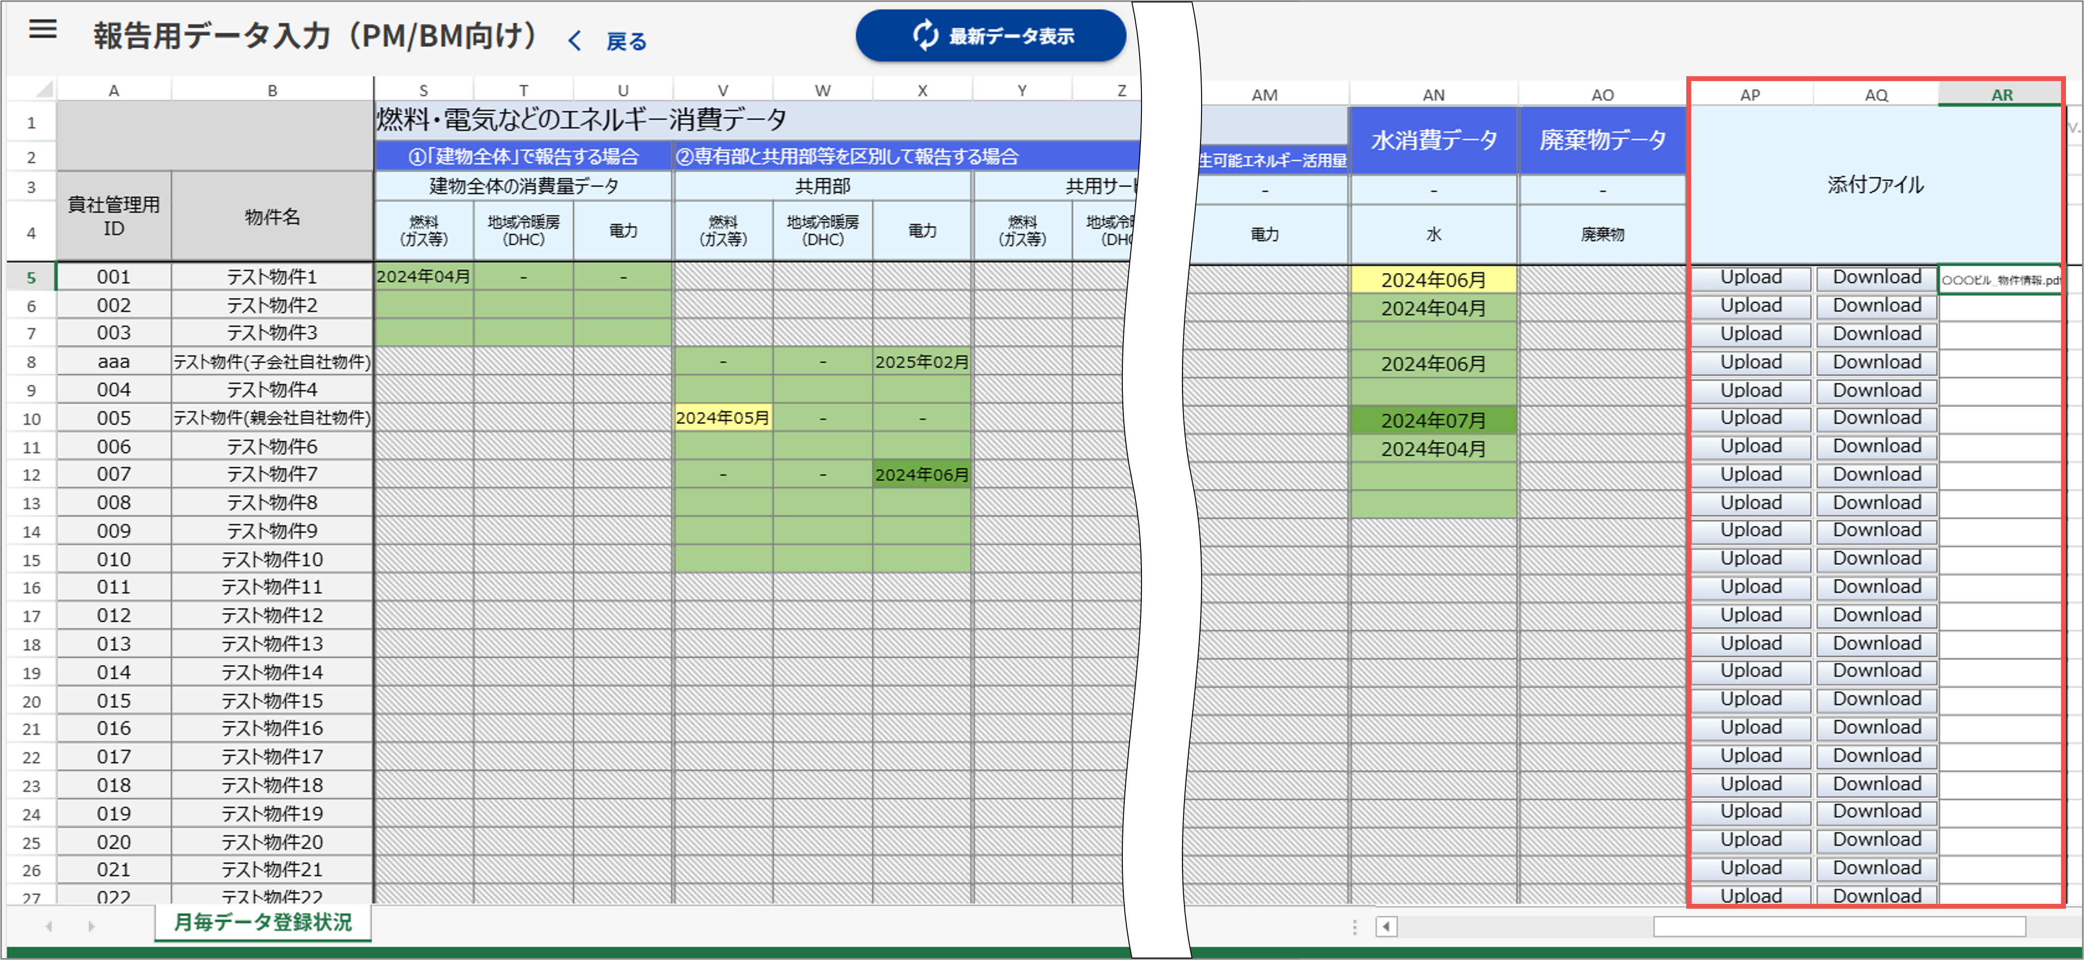Click the dark green 2024年07月 water cell
This screenshot has height=960, width=2084.
tap(1433, 420)
